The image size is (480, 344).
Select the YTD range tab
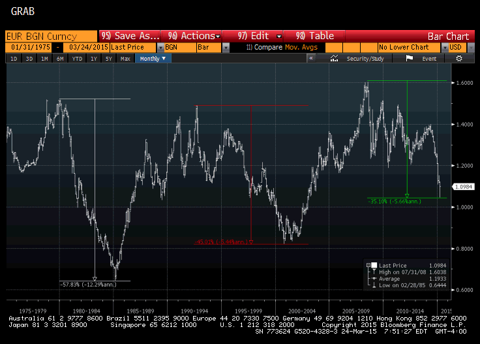coord(77,59)
